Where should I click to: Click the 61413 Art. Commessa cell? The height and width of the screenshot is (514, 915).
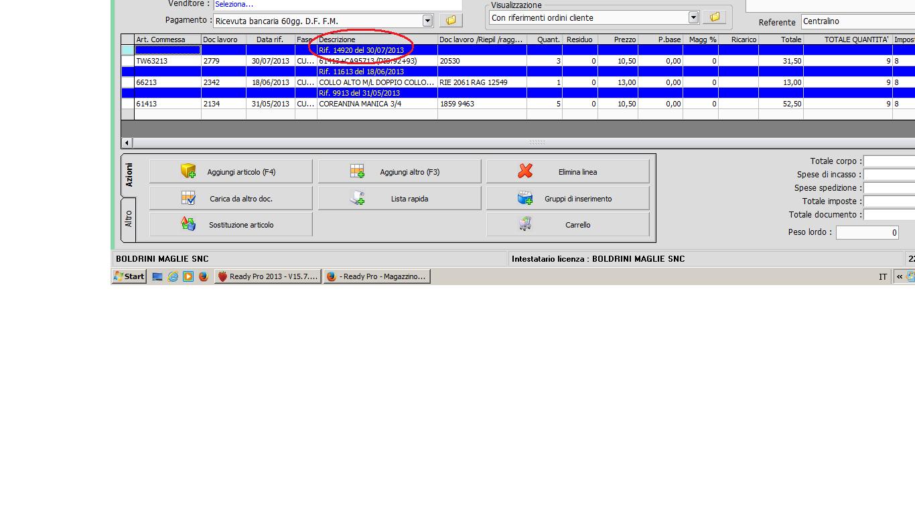point(168,104)
